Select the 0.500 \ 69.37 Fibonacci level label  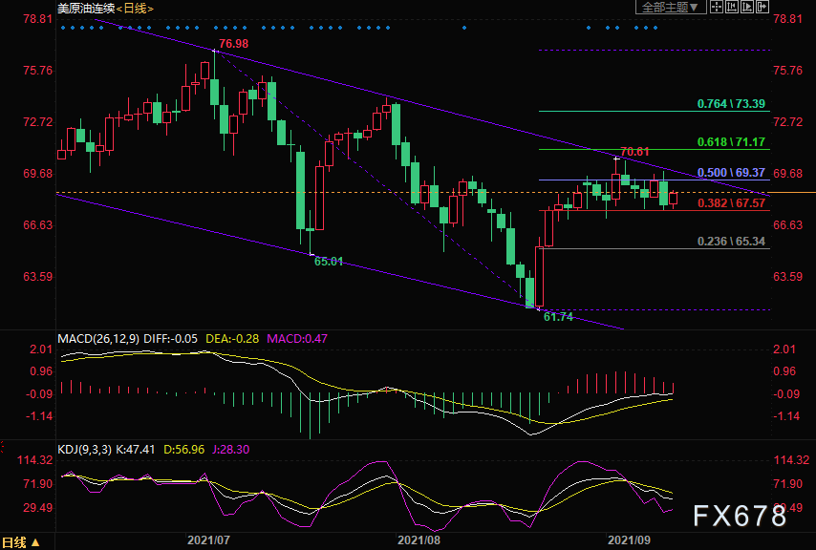tap(731, 173)
